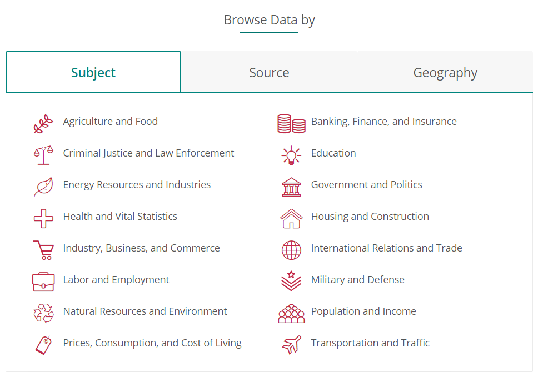Click the briefcase Labor and Employment icon
This screenshot has width=543, height=377.
pos(43,282)
